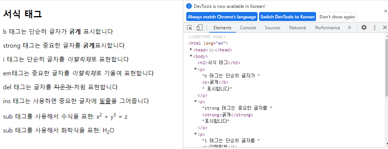The height and width of the screenshot is (149, 388).
Task: Select the h2 서식 태그 node
Action: click(219, 63)
